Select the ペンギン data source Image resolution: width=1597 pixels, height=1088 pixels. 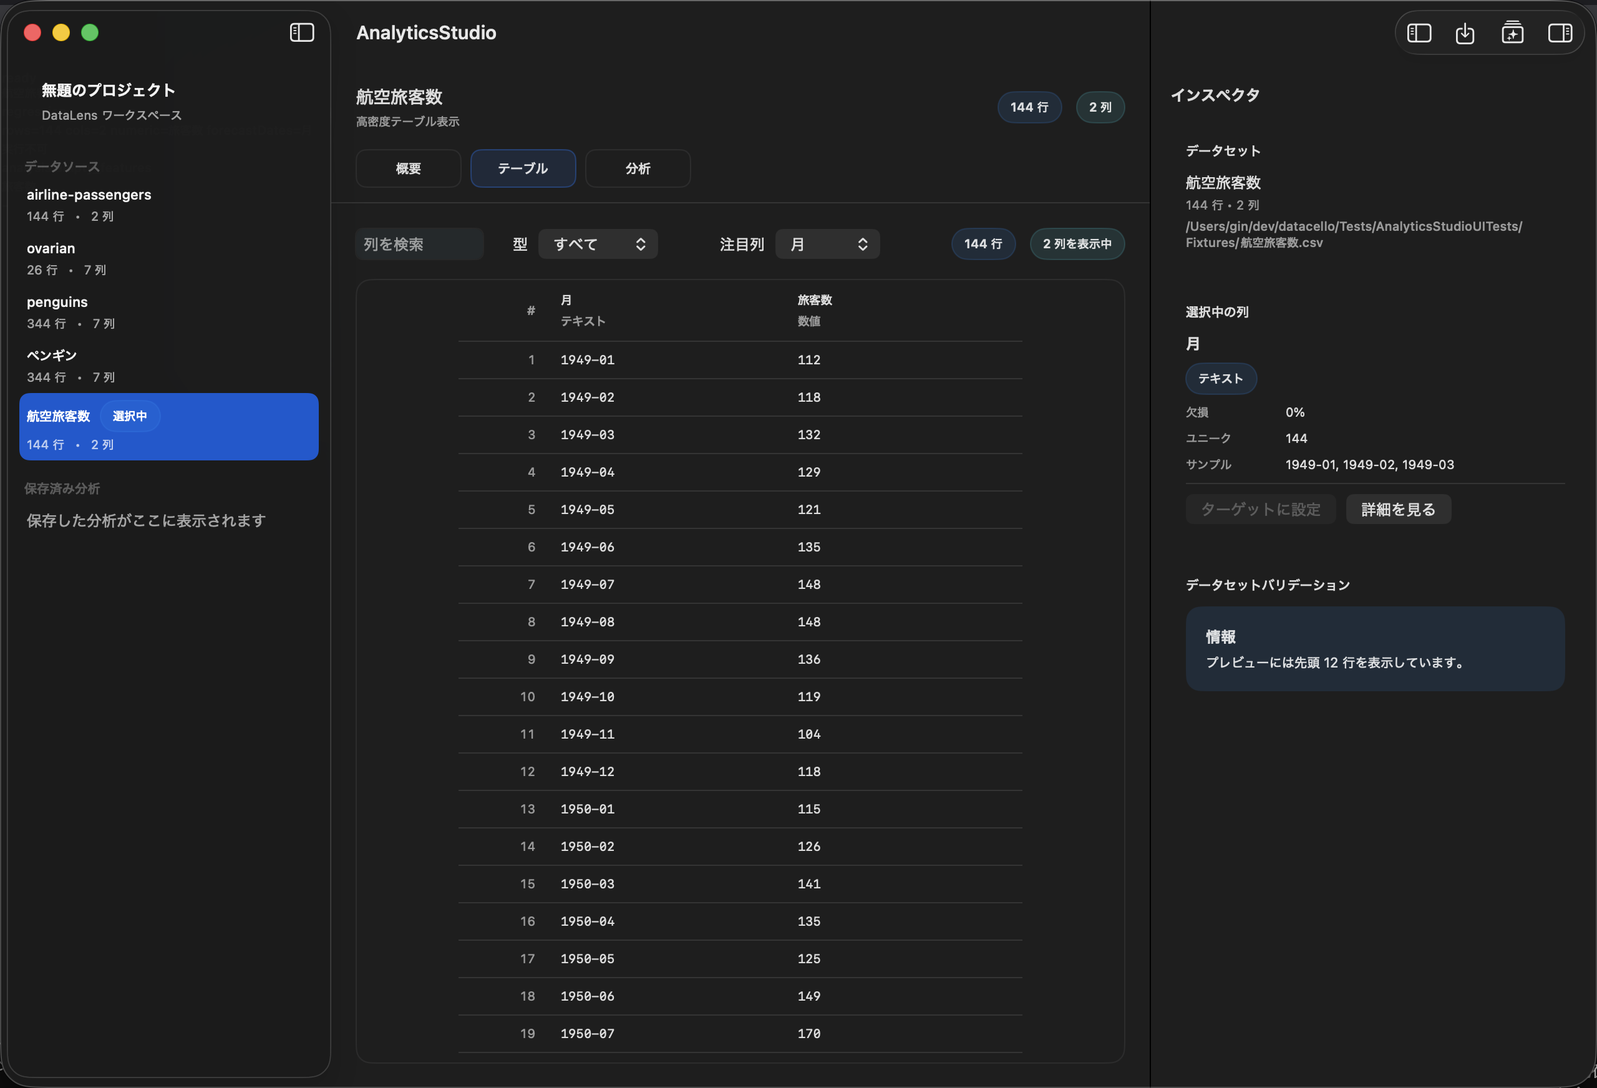pyautogui.click(x=169, y=366)
